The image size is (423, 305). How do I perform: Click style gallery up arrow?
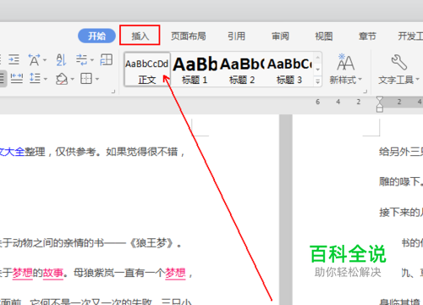point(317,58)
